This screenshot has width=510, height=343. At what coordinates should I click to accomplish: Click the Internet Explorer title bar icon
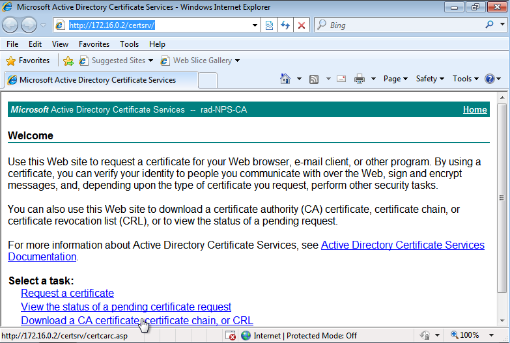coord(7,7)
